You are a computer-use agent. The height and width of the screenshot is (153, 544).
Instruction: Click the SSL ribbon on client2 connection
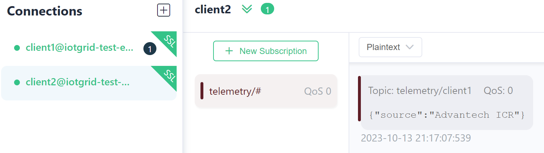168,76
